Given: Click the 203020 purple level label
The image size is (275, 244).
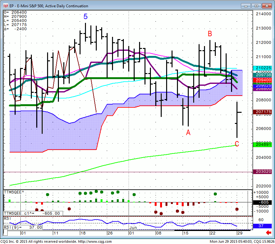Looking at the screenshot, I should [262, 172].
